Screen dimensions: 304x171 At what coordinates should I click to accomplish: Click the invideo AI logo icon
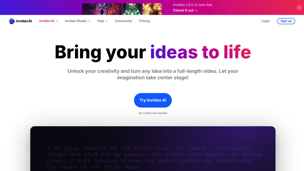coord(12,21)
